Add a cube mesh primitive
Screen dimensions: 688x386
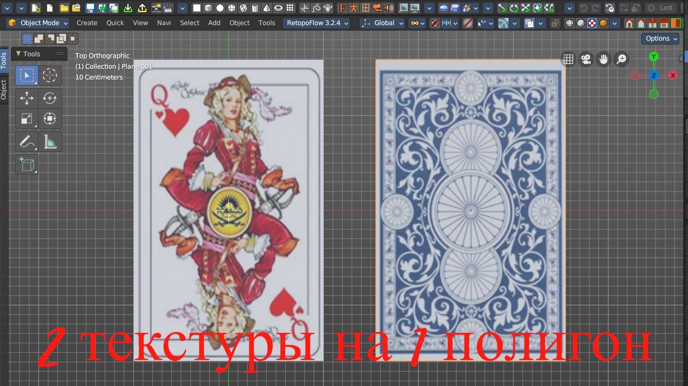[208, 8]
